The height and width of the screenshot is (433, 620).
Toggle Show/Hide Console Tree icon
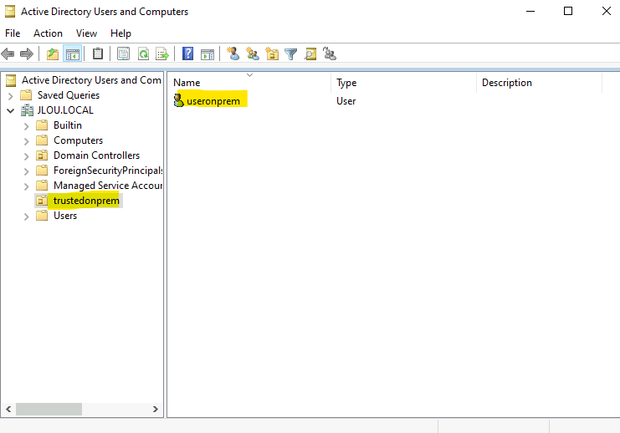73,53
